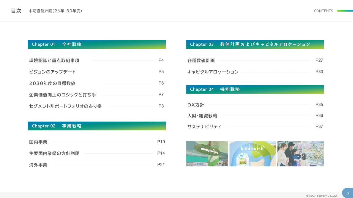Select 企業価値向上のロジックと打ち手 entry

tap(63, 95)
